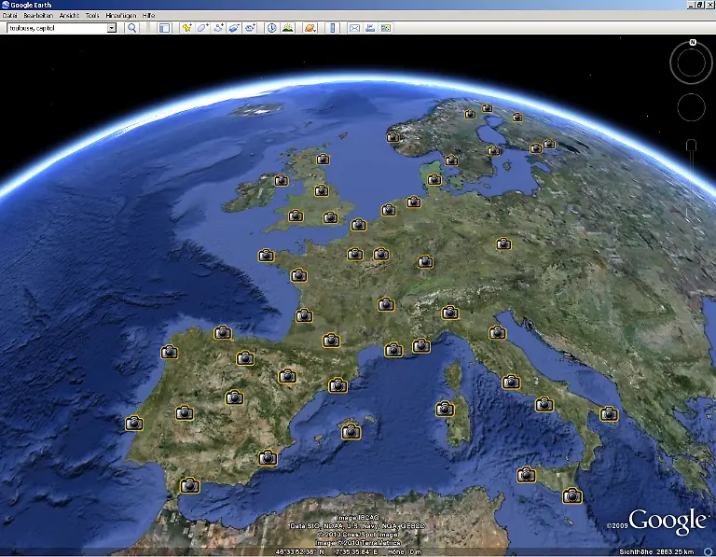Viewport: 716px width, 557px height.
Task: Click the camera icon near Gibraltar strait
Action: 189,485
